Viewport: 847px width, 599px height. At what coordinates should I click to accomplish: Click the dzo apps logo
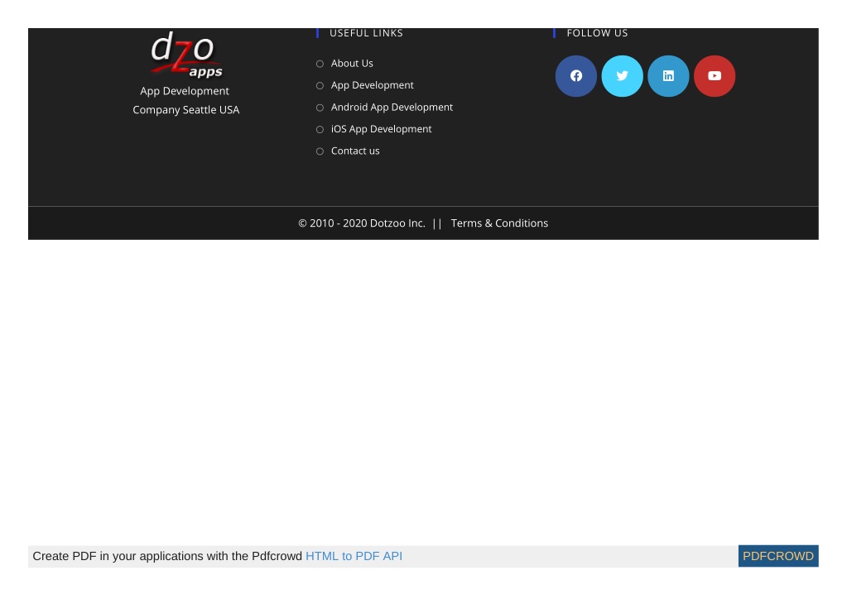(186, 54)
